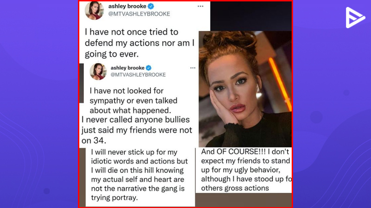The image size is (371, 208).
Task: Click the second 'ashley brooke' display name
Action: pos(128,68)
